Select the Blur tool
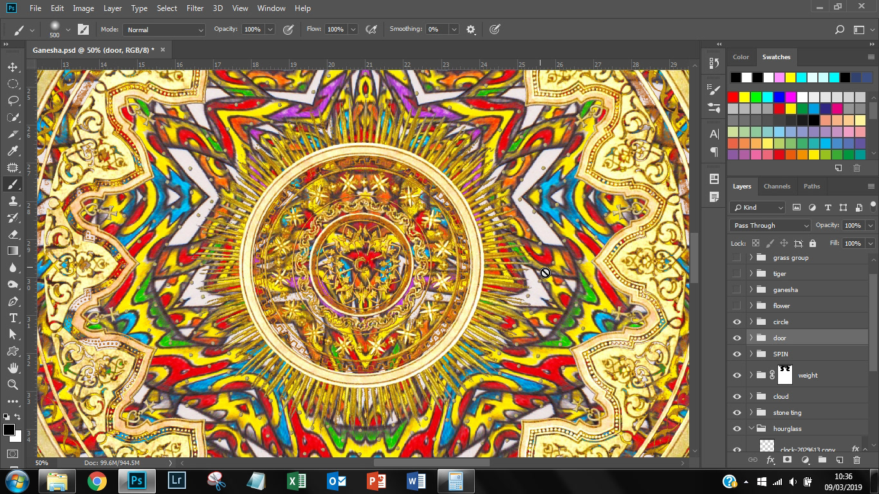This screenshot has width=879, height=494. 12,268
